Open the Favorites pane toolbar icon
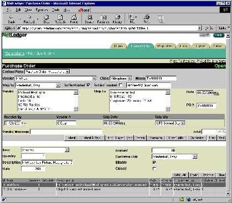The image size is (232, 203). (104, 19)
